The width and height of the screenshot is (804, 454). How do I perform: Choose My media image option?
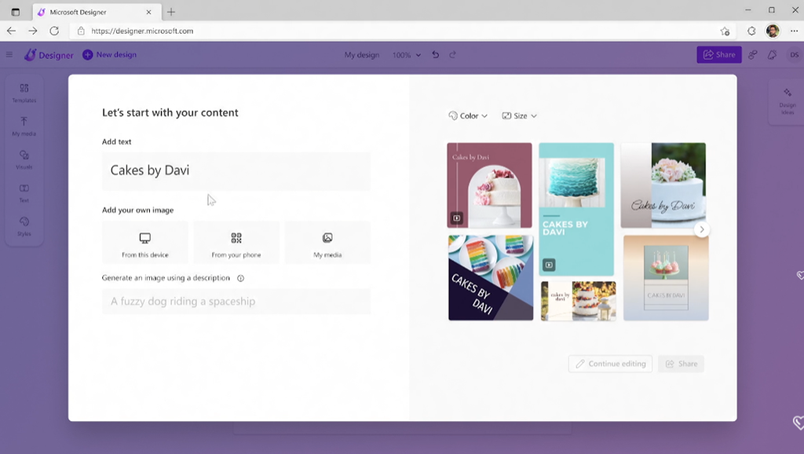click(327, 243)
